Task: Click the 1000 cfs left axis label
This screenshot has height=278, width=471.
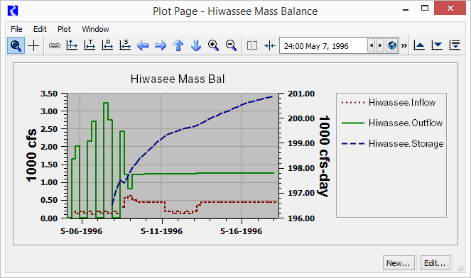Action: coord(31,155)
